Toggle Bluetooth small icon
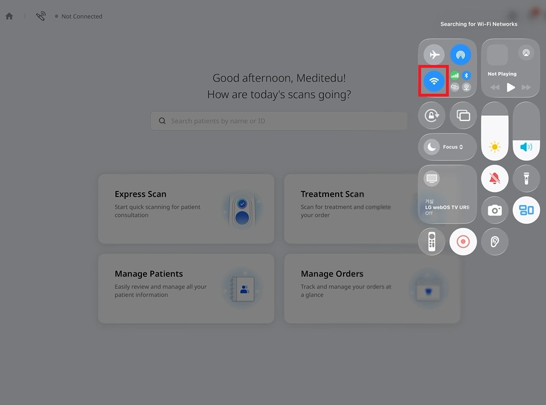This screenshot has width=546, height=405. coord(466,76)
